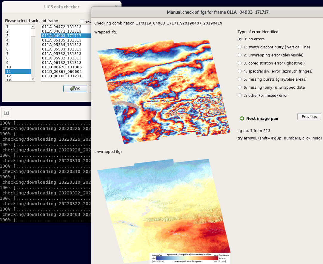
Task: Select highlighted frame 011A_04903_171717
Action: tap(66, 36)
